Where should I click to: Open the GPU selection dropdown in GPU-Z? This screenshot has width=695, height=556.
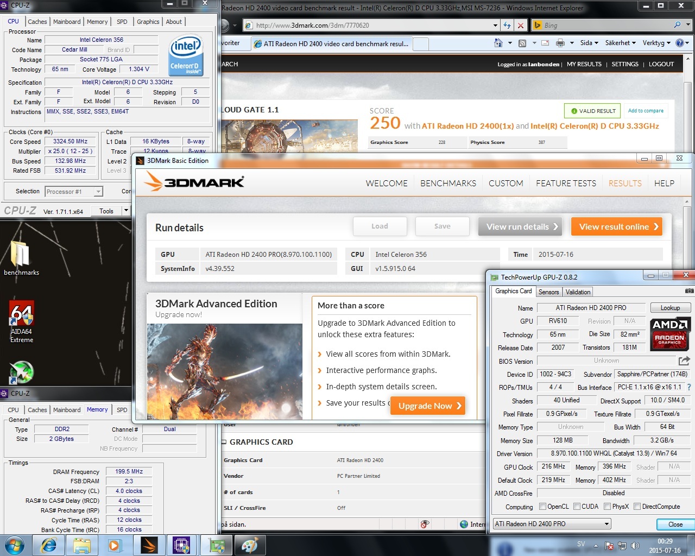552,524
